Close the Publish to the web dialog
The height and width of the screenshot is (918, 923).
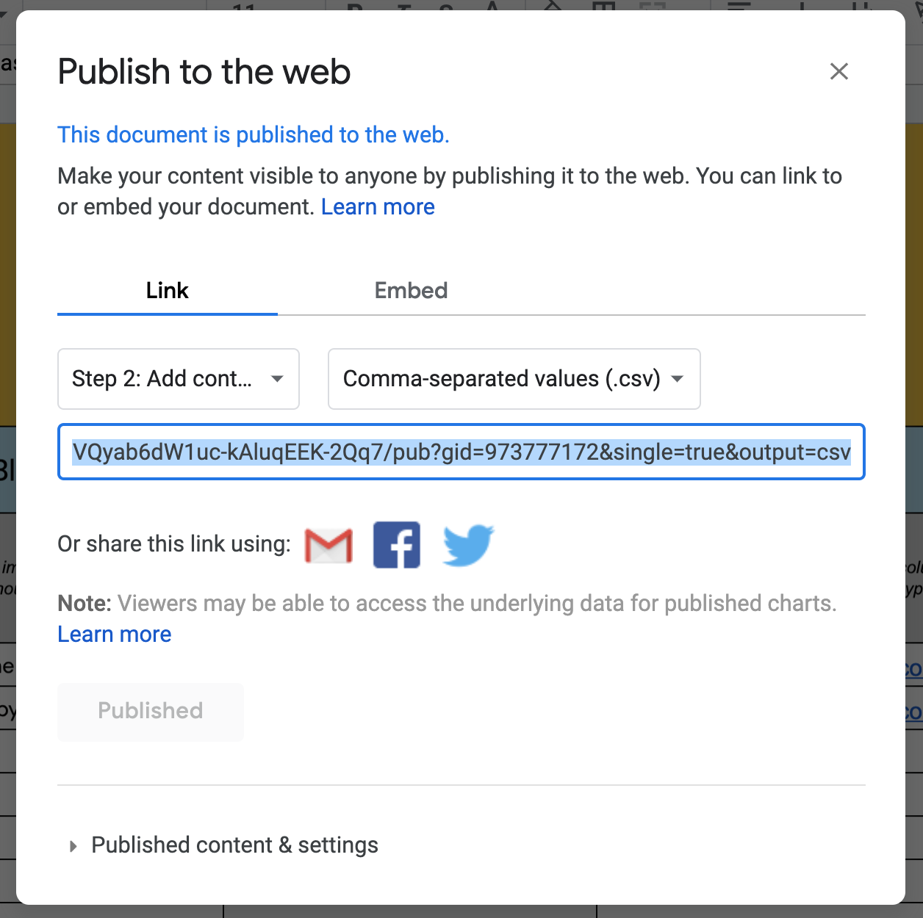[838, 71]
